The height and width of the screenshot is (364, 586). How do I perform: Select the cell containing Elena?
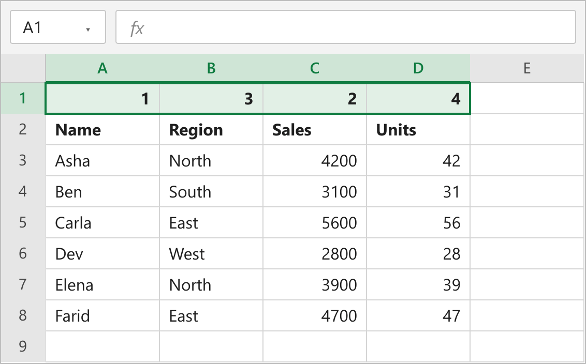[102, 284]
